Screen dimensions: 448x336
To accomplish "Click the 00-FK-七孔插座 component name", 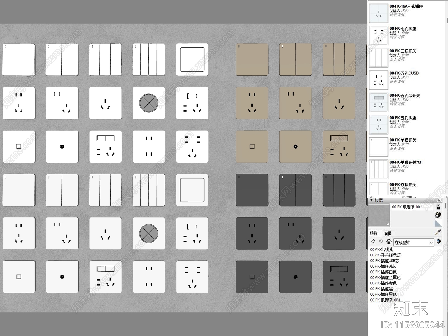I will pyautogui.click(x=403, y=29).
